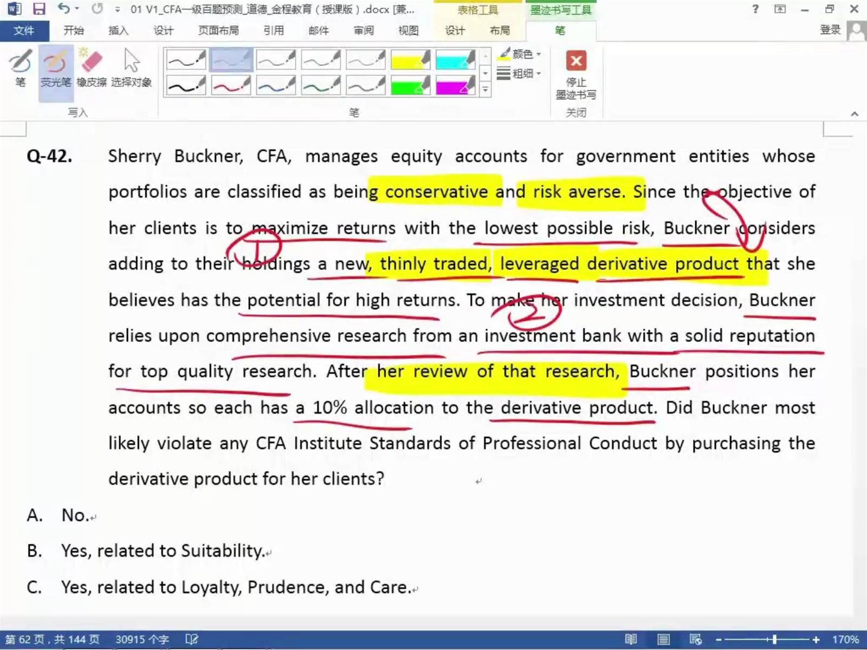Open the ink Color (颜色) dropdown
Screen dimensions: 867x650
coord(520,54)
